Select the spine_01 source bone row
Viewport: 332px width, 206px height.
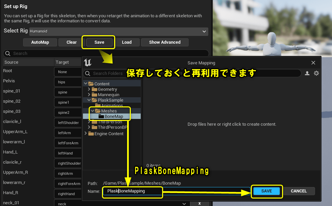point(12,91)
